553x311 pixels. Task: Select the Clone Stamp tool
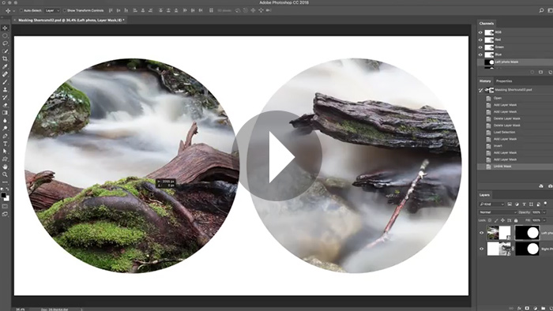coord(5,90)
